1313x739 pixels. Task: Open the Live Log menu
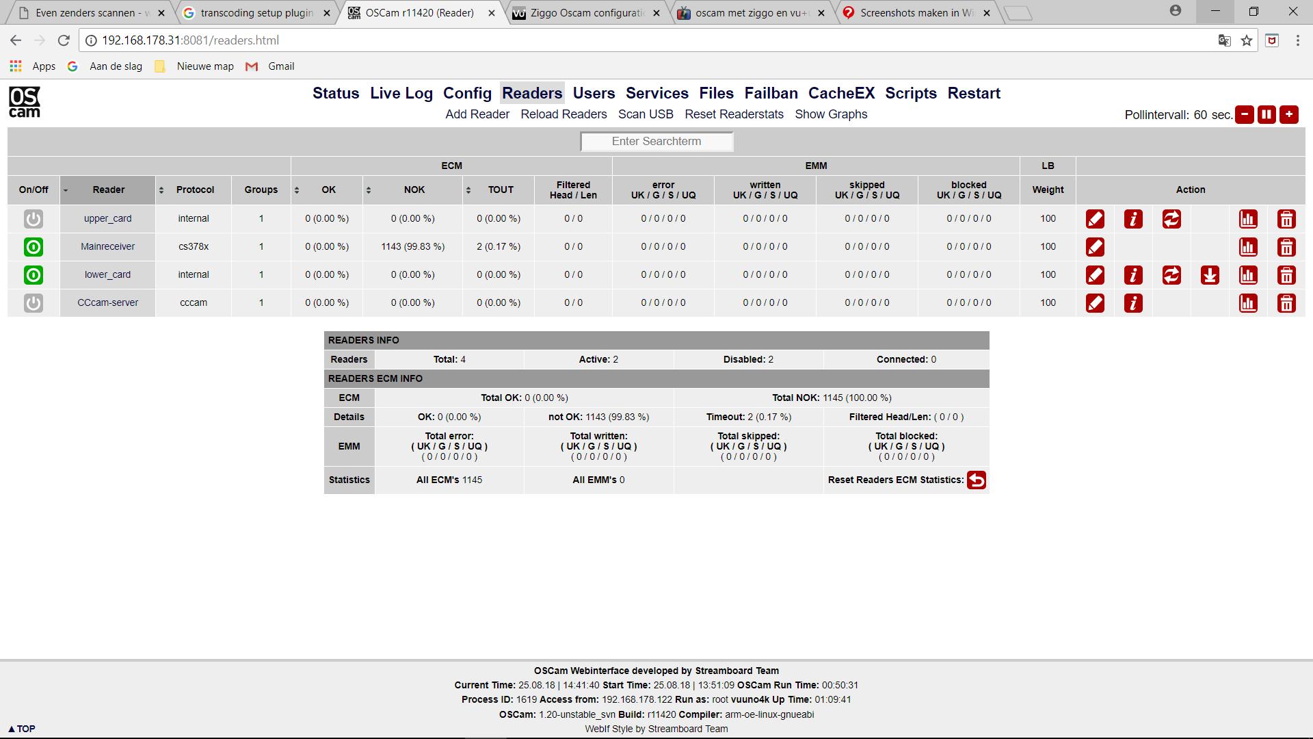tap(401, 93)
